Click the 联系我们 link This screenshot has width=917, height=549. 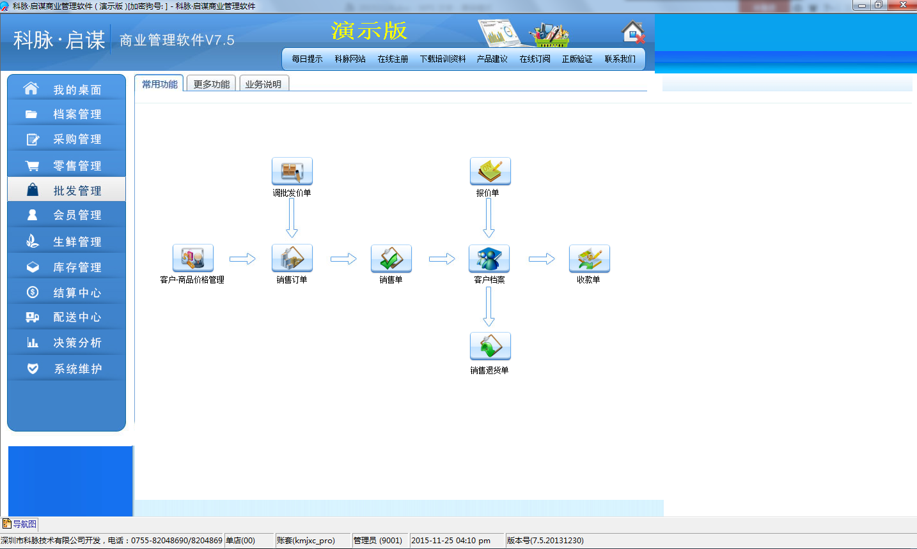coord(620,59)
